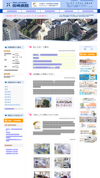The image size is (100, 178).
Task: Open the 糖尿病教室 banner
Action: click(88, 132)
